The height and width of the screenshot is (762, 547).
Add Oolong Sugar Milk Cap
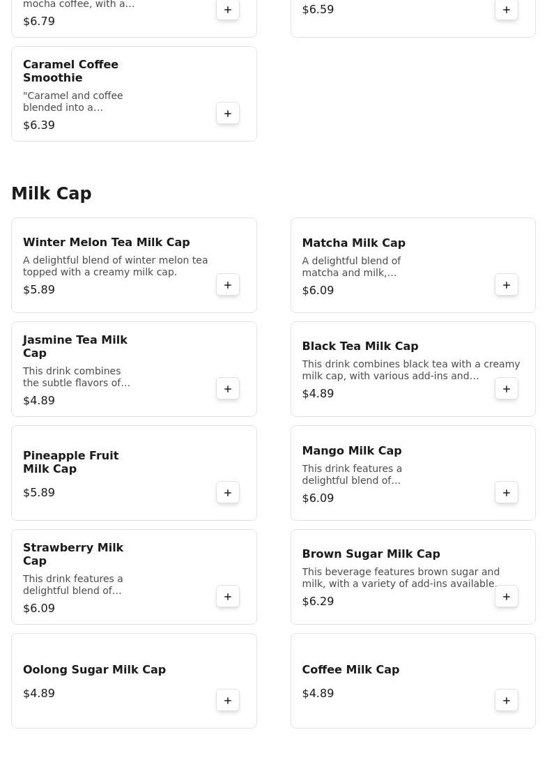pos(227,700)
